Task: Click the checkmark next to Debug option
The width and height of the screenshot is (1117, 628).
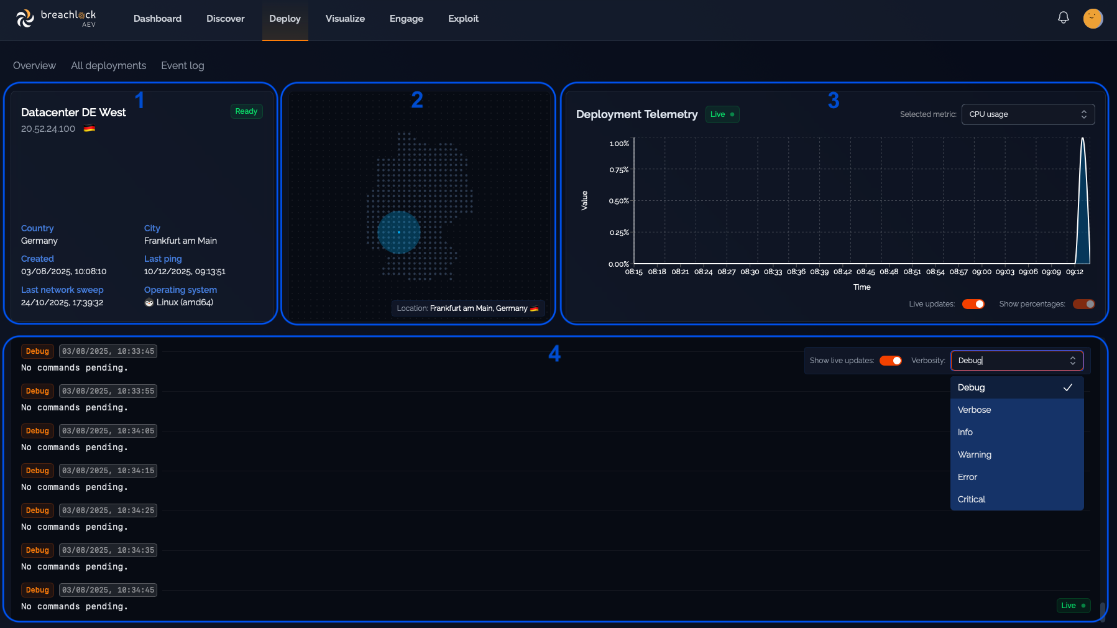Action: pos(1068,387)
